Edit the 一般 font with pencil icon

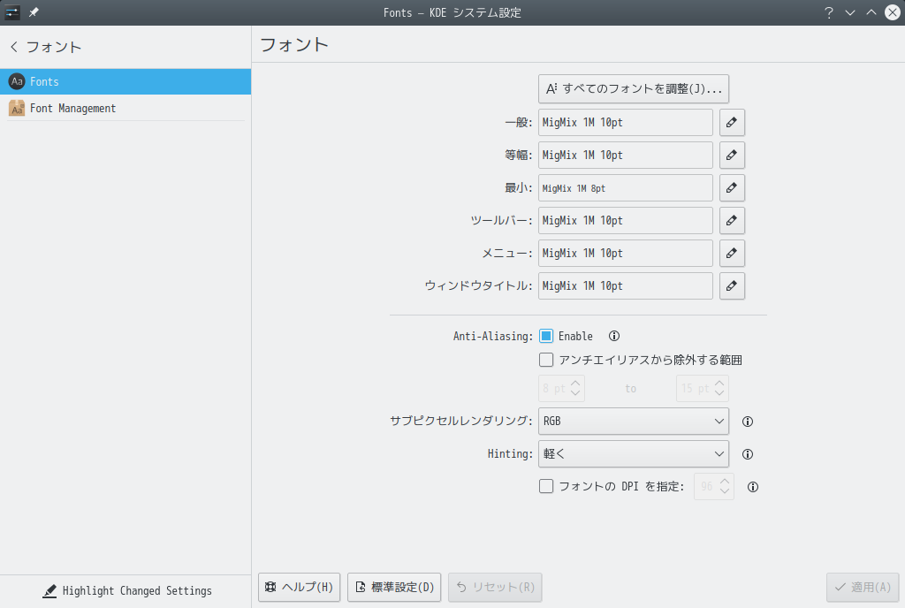tap(732, 122)
